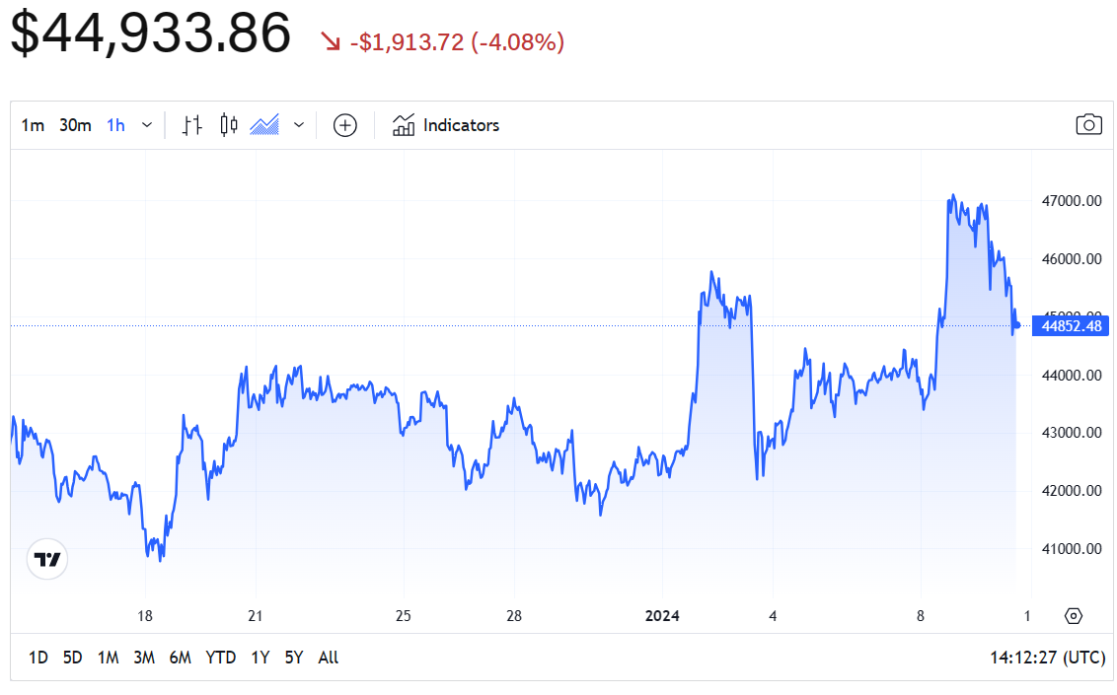Screen dimensions: 1117x695
Task: Select the 1h interval
Action: (115, 125)
